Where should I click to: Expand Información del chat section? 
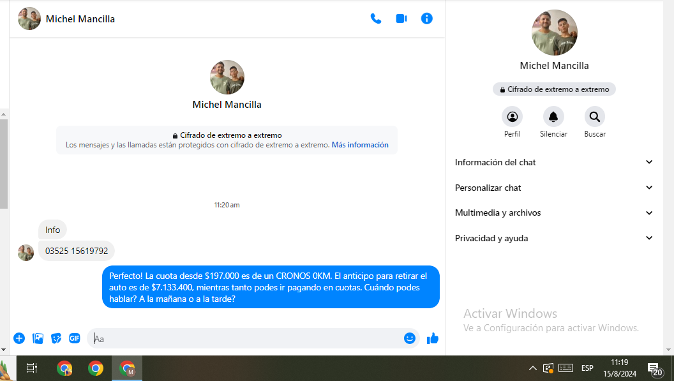[x=554, y=162]
